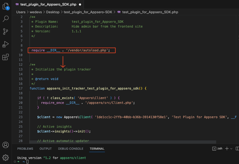Add a new terminal with the plus icon

point(227,149)
